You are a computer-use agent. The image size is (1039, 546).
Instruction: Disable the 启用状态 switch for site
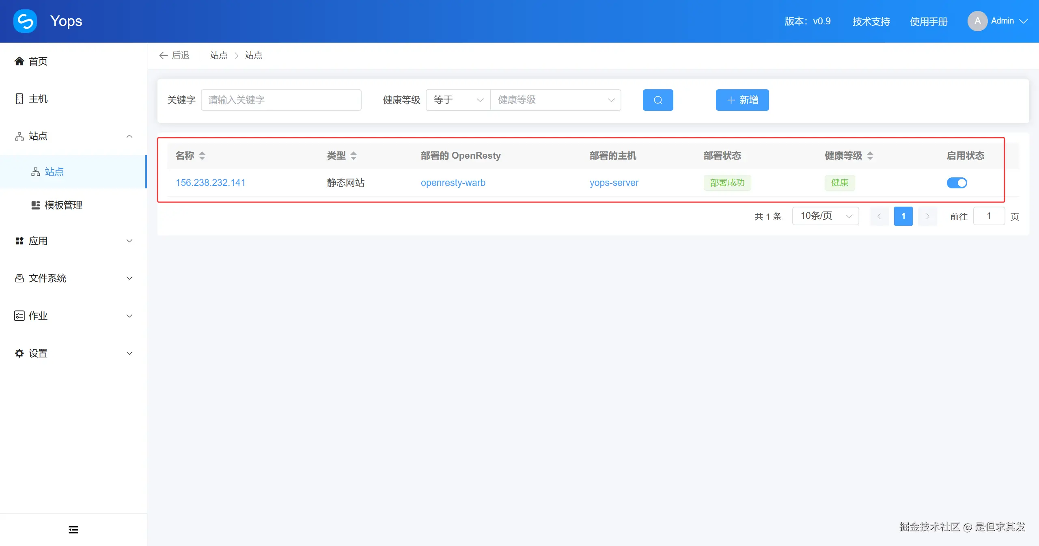click(x=957, y=183)
